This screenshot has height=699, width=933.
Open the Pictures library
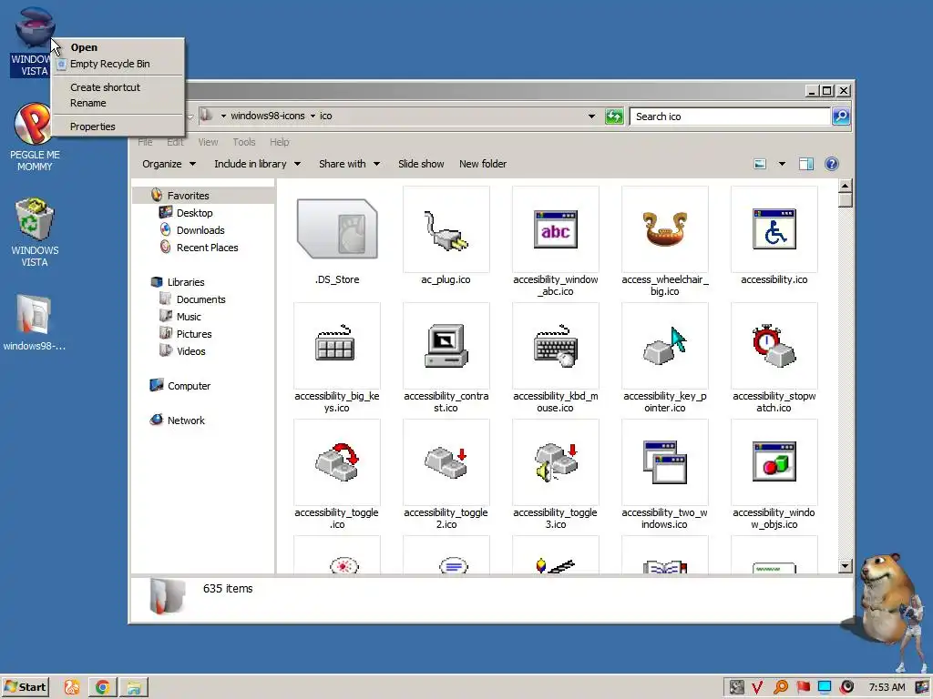(x=194, y=334)
